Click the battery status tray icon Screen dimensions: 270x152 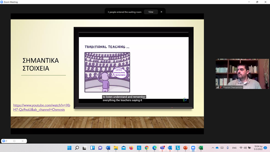[x=249, y=148]
